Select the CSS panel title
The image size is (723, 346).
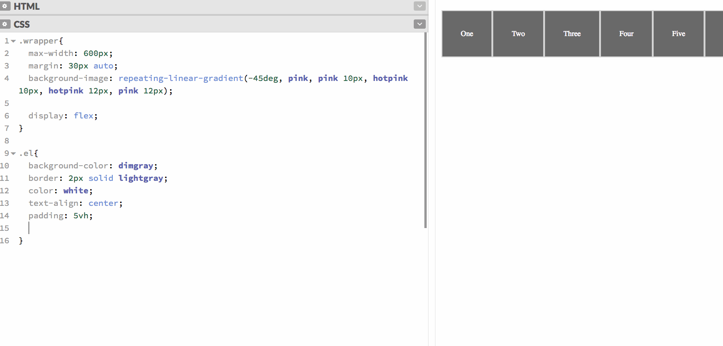pos(22,24)
